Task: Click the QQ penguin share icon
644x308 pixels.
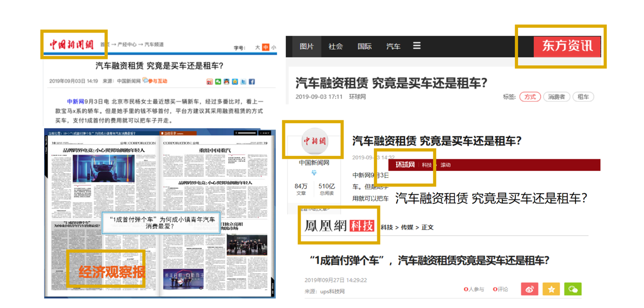Action: (x=227, y=82)
